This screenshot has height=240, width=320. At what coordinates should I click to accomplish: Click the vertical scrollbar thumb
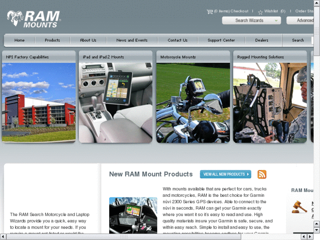317,31
